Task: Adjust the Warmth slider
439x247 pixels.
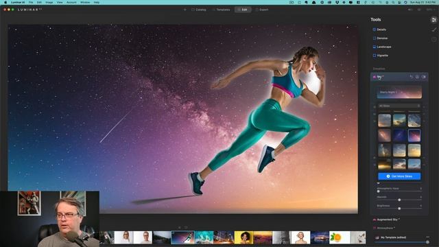Action: click(x=399, y=200)
